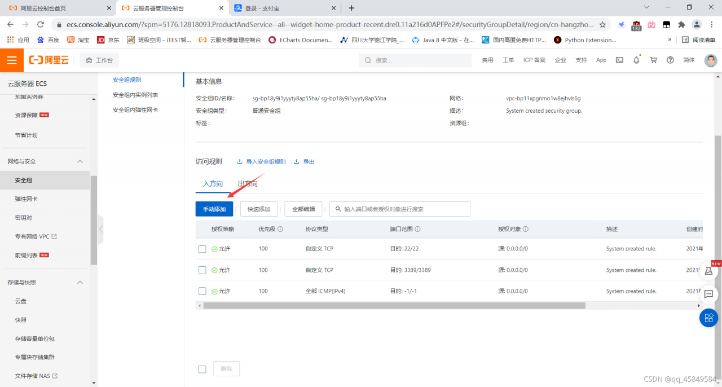Click the horizontal scrollbar under the rules table

pos(394,306)
